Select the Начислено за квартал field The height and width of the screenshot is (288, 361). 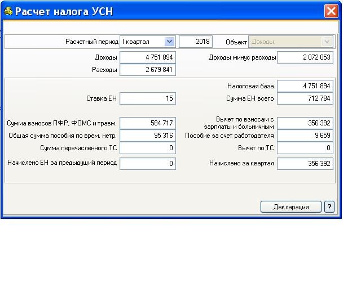(x=305, y=163)
